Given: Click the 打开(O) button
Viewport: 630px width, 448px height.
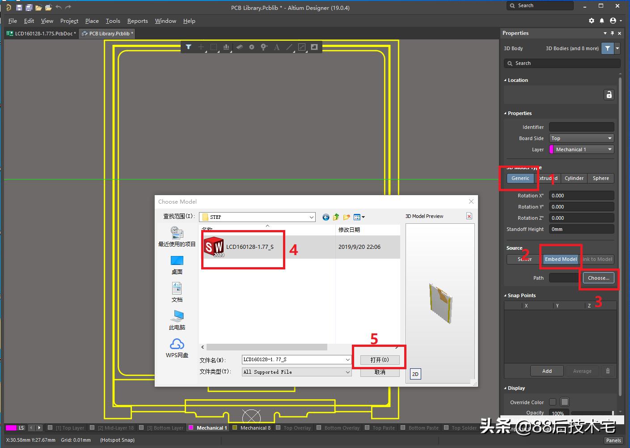Looking at the screenshot, I should click(x=379, y=359).
